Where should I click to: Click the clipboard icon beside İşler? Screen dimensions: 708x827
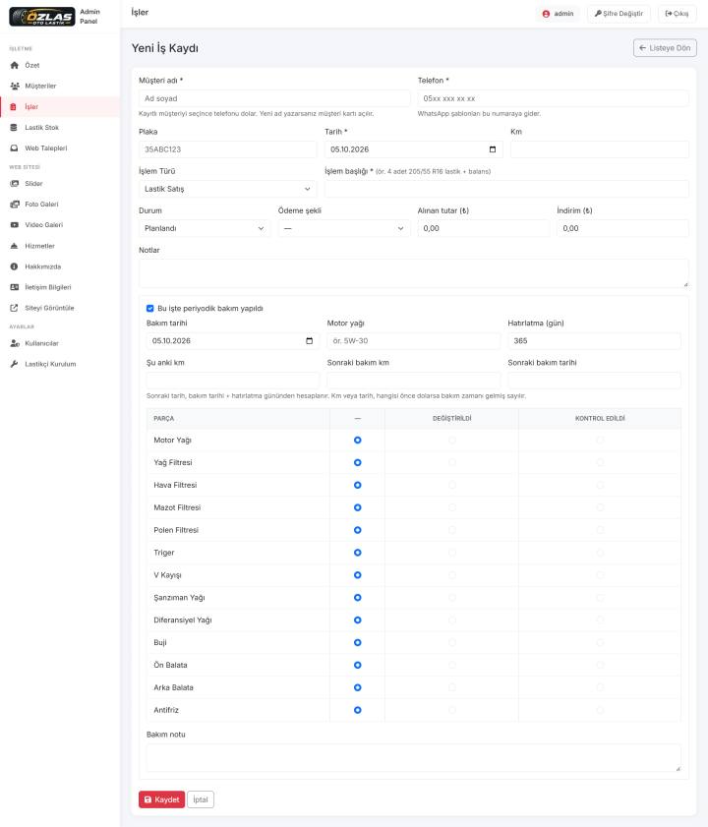13,106
